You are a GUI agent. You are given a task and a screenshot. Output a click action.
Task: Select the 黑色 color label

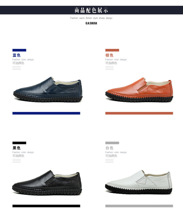tap(17, 148)
